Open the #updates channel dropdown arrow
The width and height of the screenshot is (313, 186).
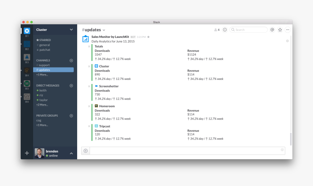[x=104, y=30]
